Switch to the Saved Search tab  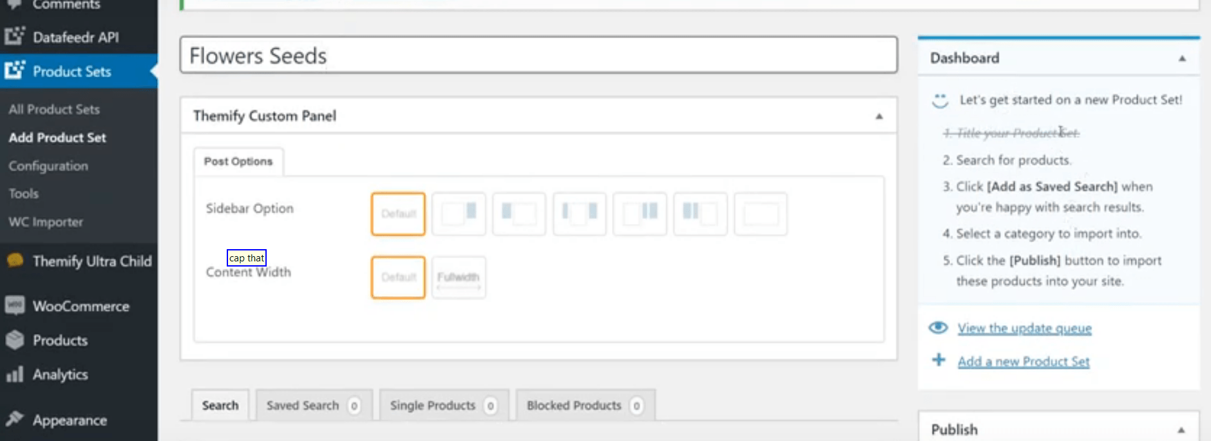pyautogui.click(x=303, y=405)
